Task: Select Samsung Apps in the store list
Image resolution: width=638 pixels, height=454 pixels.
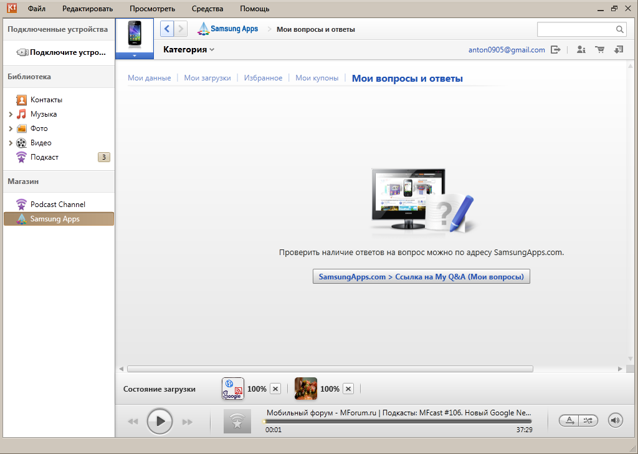Action: coord(59,219)
